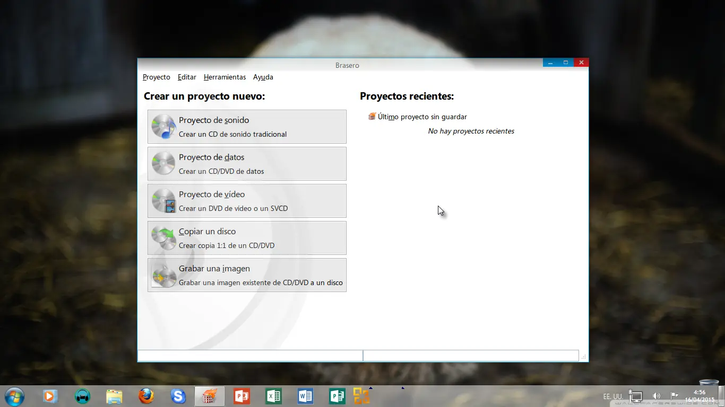Launch Word from the taskbar

pyautogui.click(x=305, y=396)
